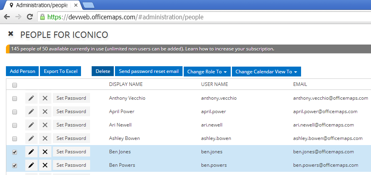Click display name Ben Powers
371x175 pixels.
tap(122, 165)
